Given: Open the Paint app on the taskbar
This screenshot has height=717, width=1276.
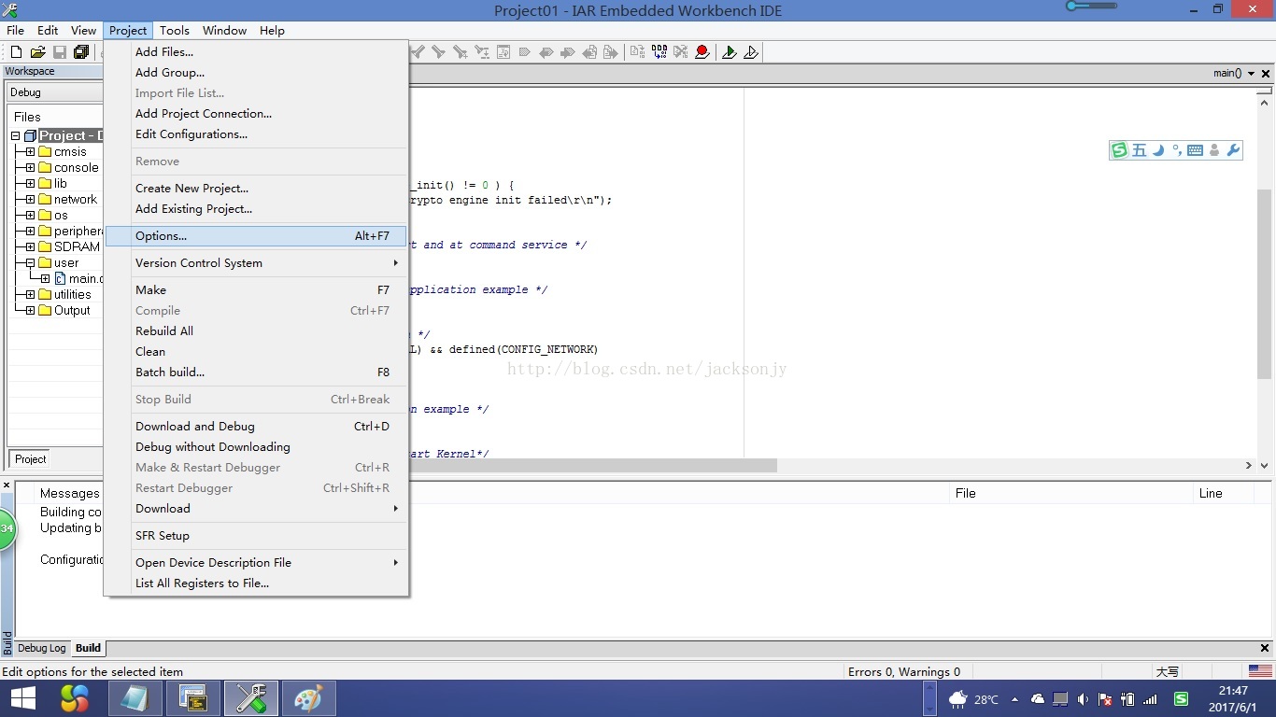Looking at the screenshot, I should (308, 698).
